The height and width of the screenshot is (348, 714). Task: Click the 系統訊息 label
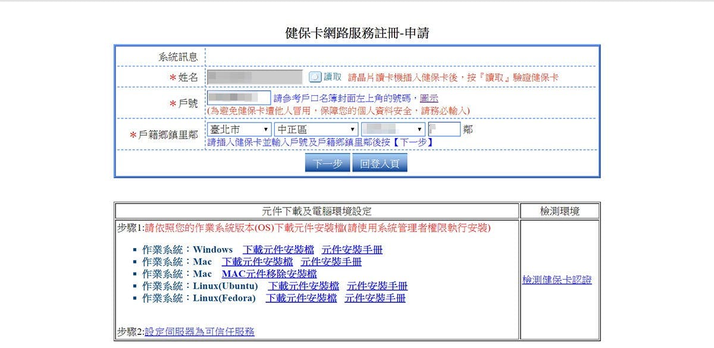[x=178, y=57]
